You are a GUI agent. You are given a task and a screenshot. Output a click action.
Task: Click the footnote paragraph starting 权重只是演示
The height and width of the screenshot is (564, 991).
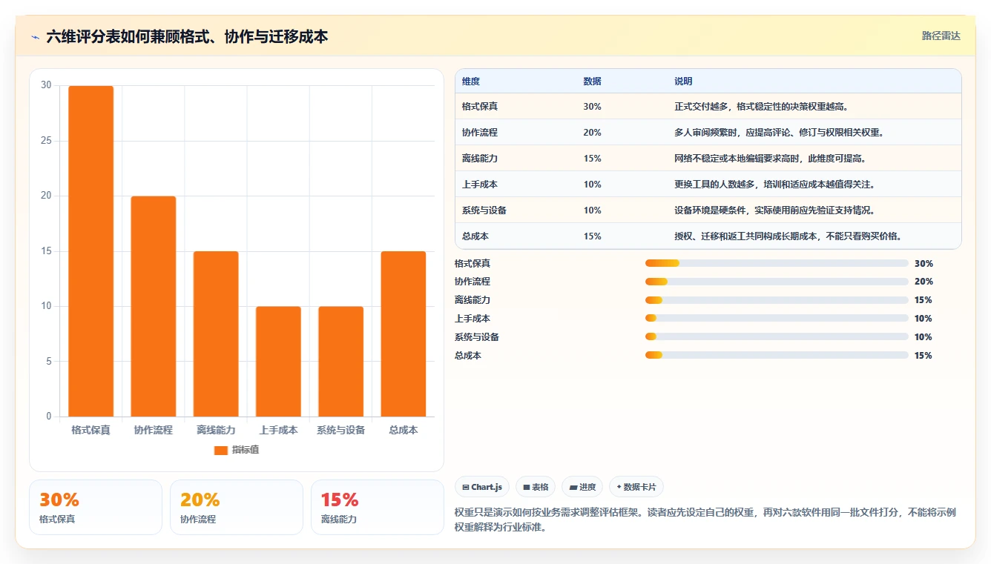pos(705,520)
